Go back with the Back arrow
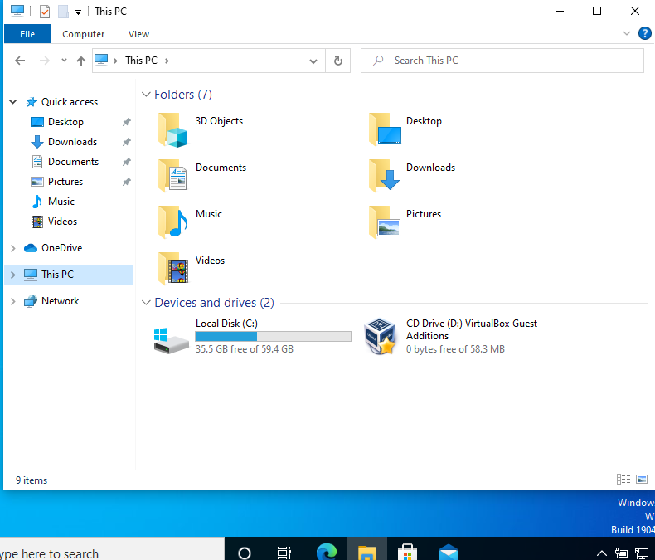Screen dimensions: 655x560 click(20, 61)
